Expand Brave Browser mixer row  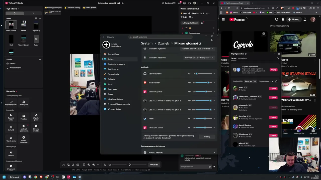tap(214, 83)
